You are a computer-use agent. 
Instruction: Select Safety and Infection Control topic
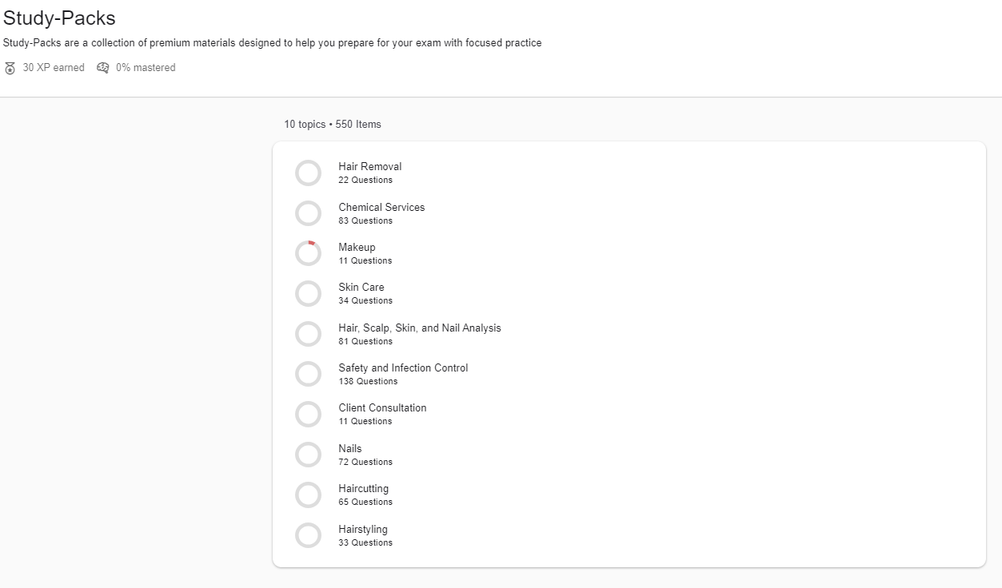[x=403, y=367]
